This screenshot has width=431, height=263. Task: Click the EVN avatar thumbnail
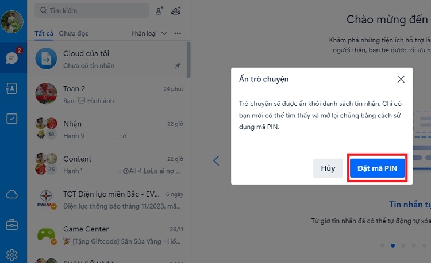tap(46, 199)
